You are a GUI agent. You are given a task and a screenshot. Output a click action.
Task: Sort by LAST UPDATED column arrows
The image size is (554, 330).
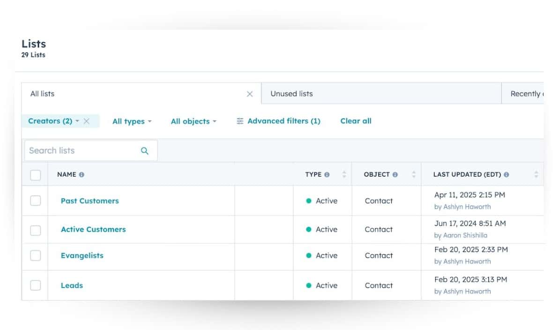tap(536, 174)
